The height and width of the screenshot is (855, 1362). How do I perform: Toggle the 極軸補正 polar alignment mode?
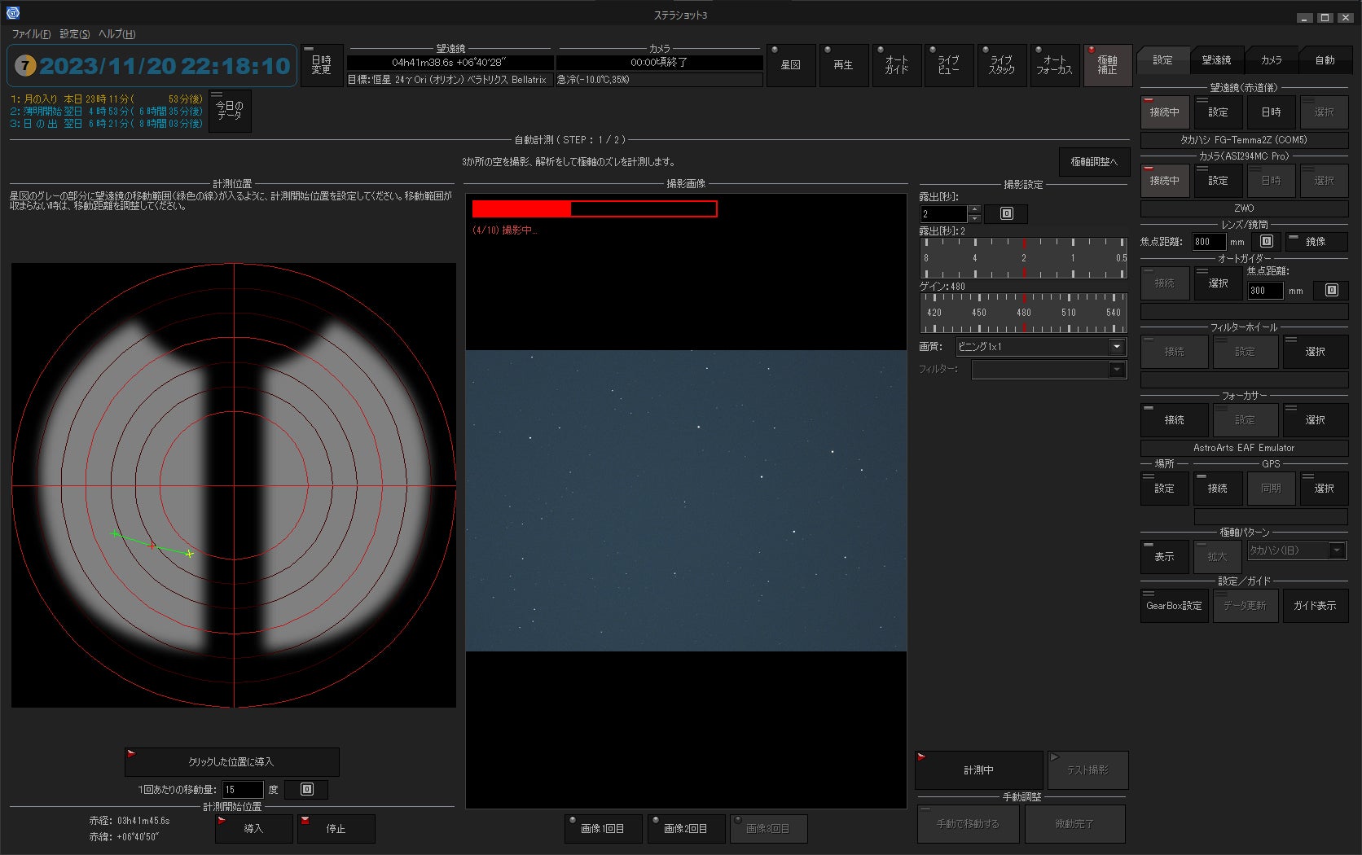[1107, 65]
